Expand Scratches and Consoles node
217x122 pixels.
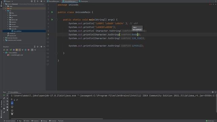click(x=4, y=40)
